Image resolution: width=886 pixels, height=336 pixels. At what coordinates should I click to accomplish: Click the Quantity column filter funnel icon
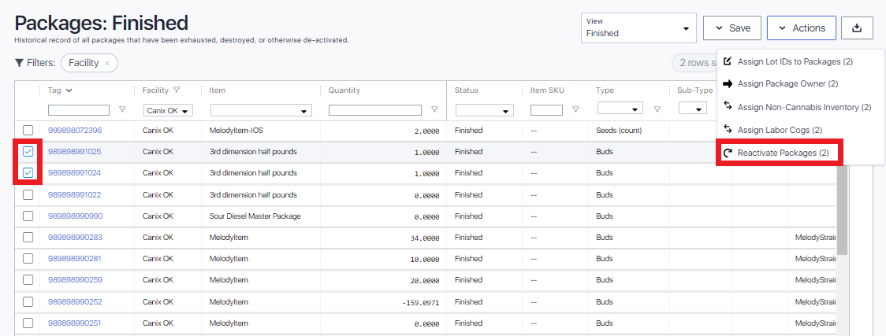pyautogui.click(x=434, y=110)
